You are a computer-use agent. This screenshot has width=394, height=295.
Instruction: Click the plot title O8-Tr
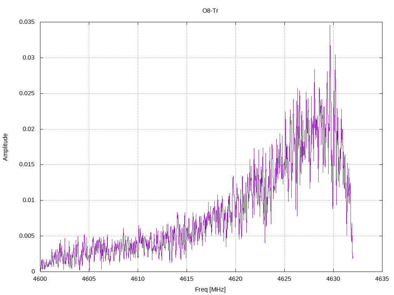(x=210, y=11)
